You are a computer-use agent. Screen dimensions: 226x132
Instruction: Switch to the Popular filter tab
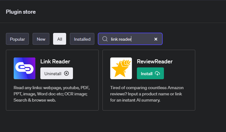(17, 39)
